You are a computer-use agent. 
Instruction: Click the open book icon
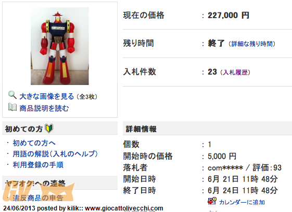(x=12, y=107)
